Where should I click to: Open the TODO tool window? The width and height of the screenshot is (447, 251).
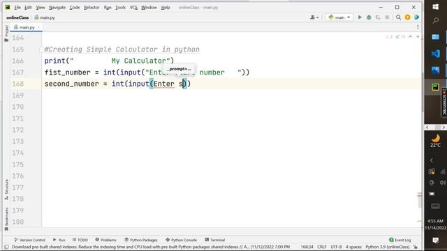pos(80,240)
